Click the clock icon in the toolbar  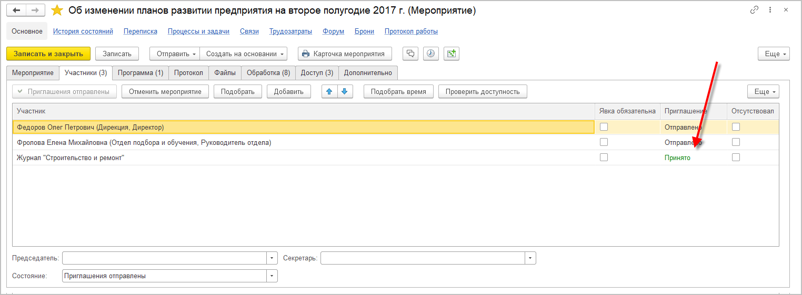431,54
